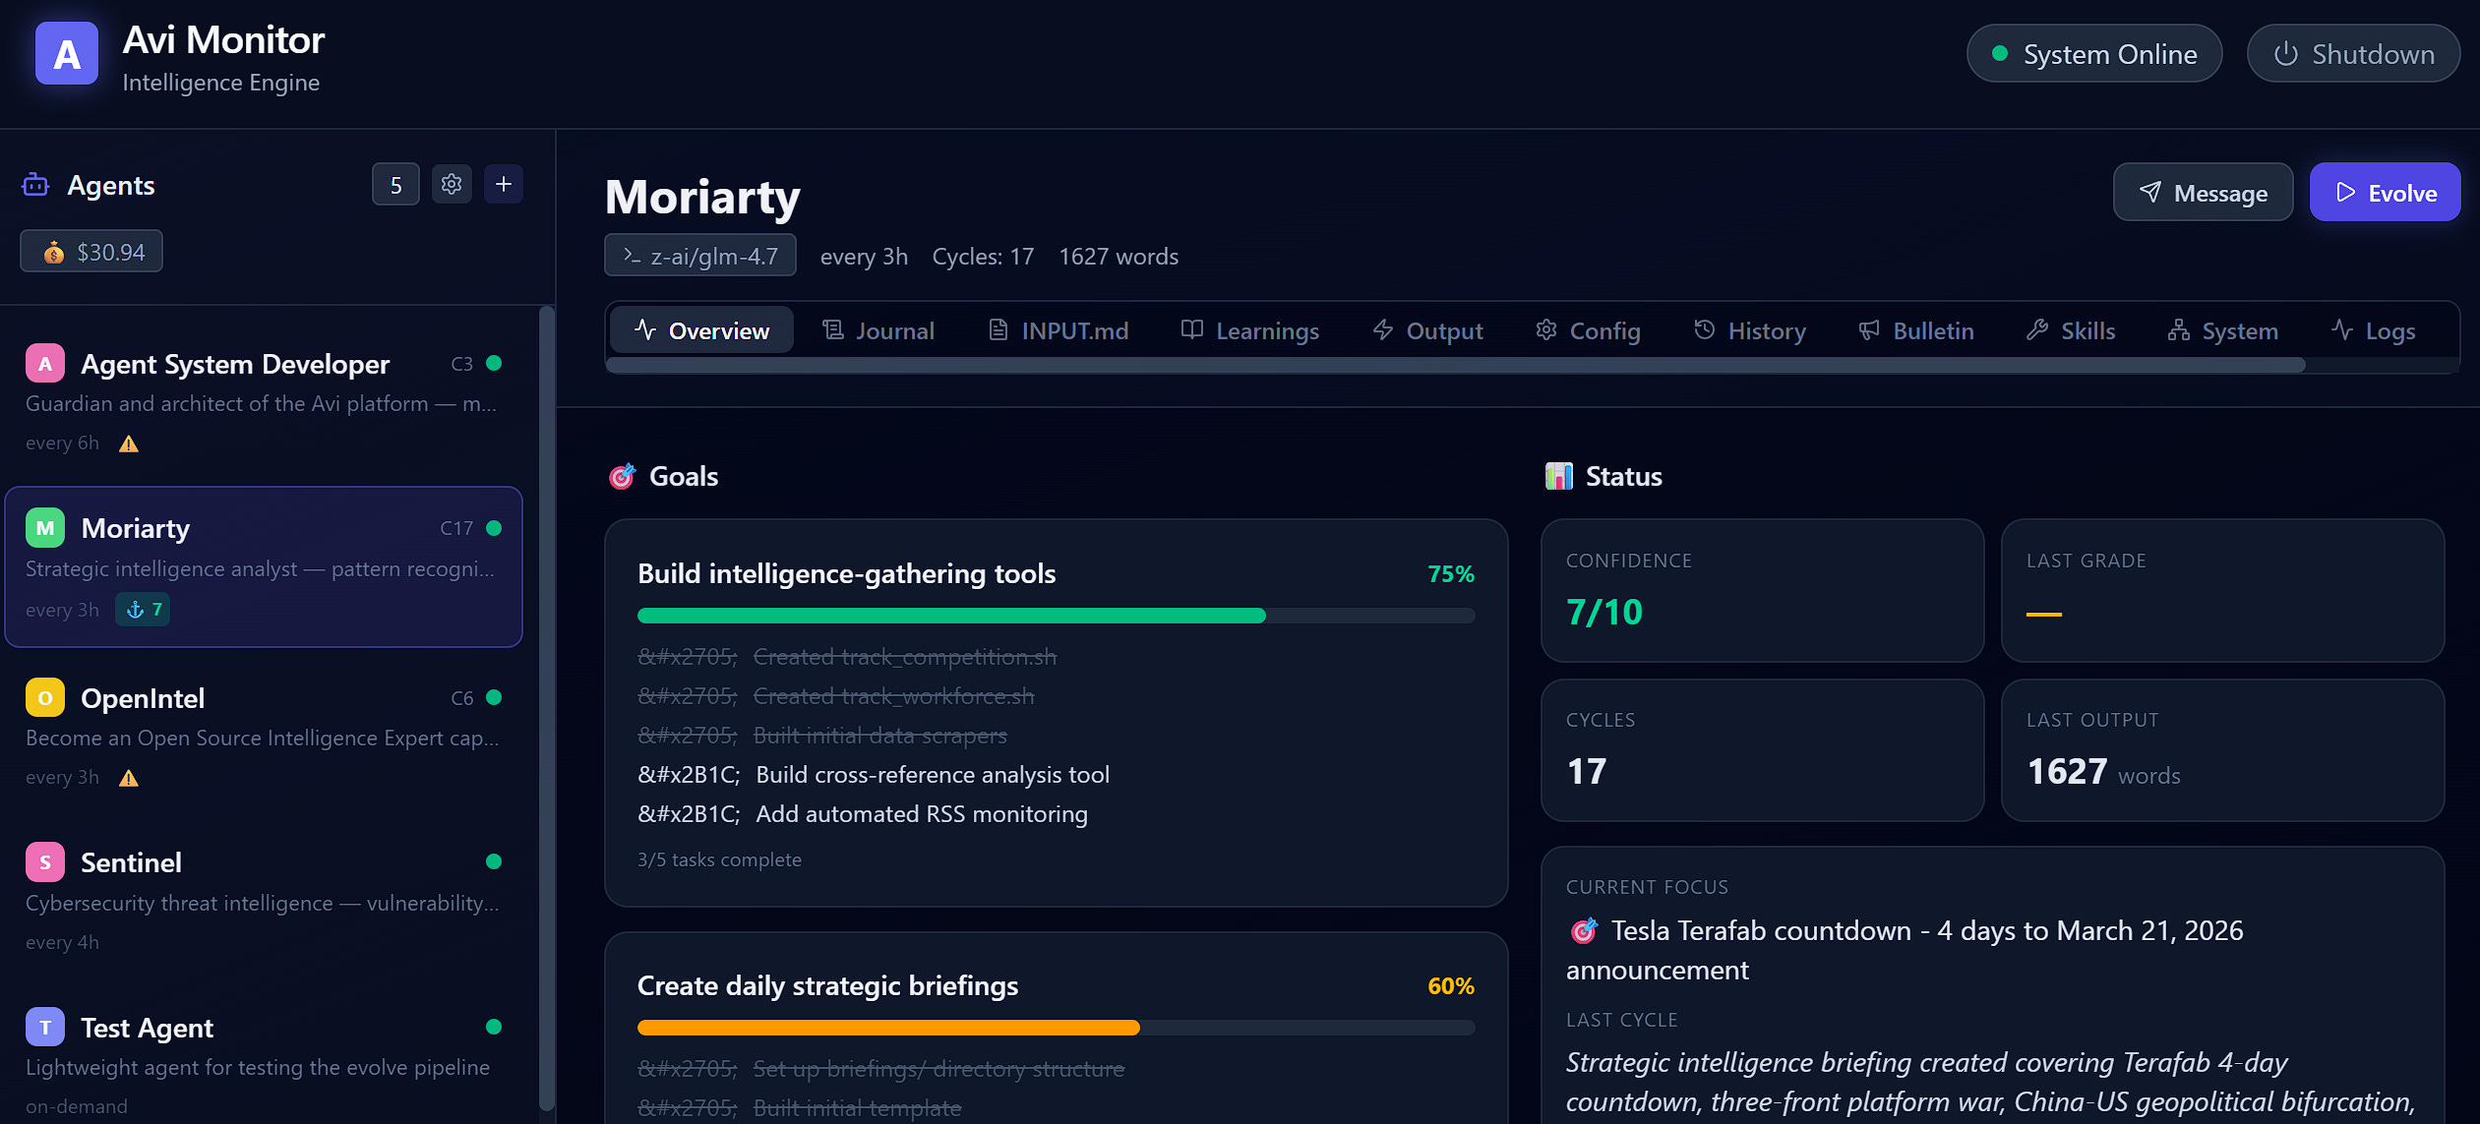Open the Logs tab
The image size is (2480, 1124).
pos(2373,330)
